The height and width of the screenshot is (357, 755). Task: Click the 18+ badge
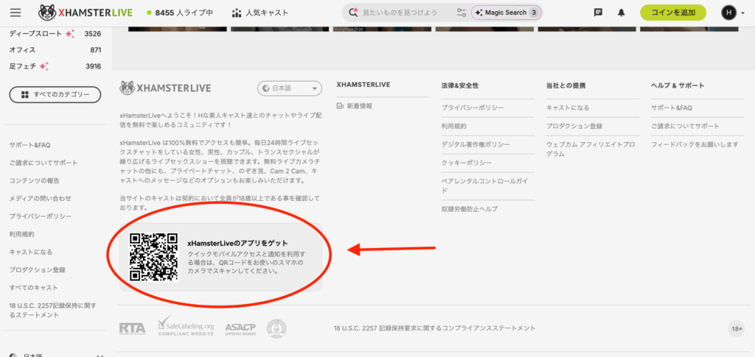point(737,329)
